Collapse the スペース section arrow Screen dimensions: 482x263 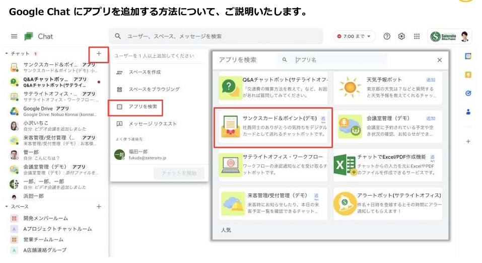7,206
